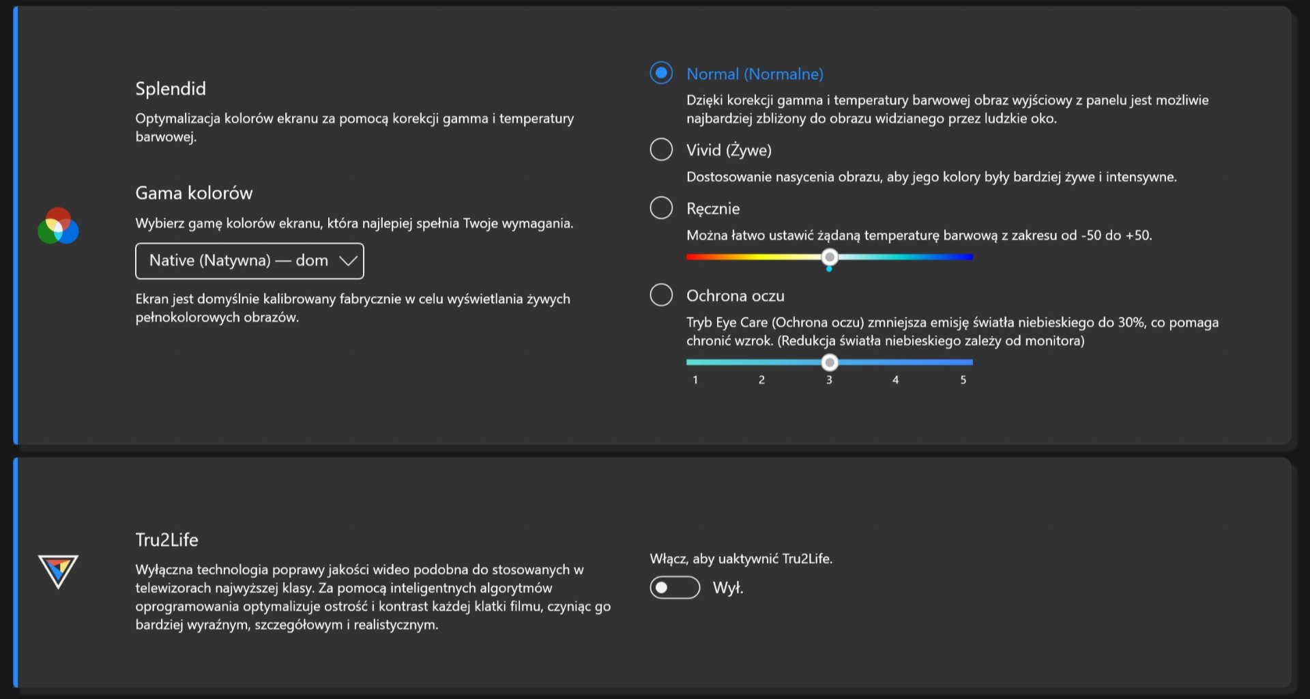This screenshot has width=1310, height=699.
Task: Click the Vivid (Żywe) label text
Action: click(729, 150)
